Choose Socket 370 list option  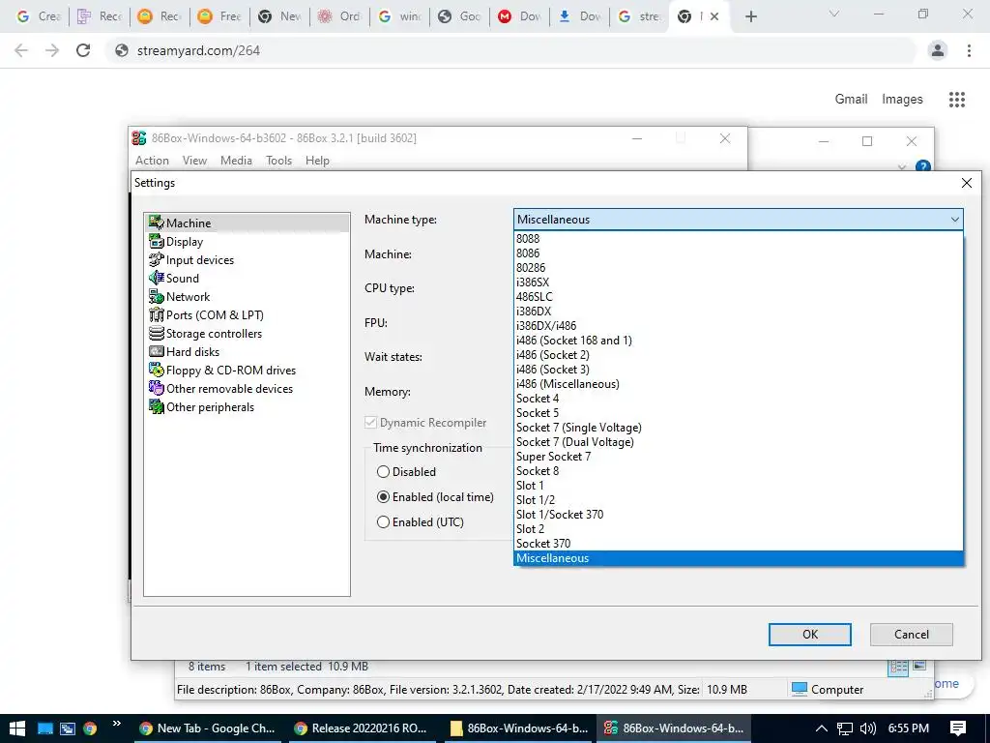(739, 544)
